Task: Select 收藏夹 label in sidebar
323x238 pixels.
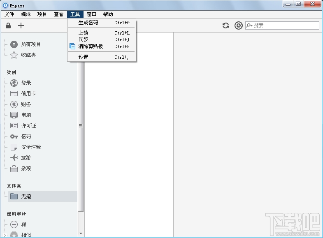Action: (x=29, y=55)
